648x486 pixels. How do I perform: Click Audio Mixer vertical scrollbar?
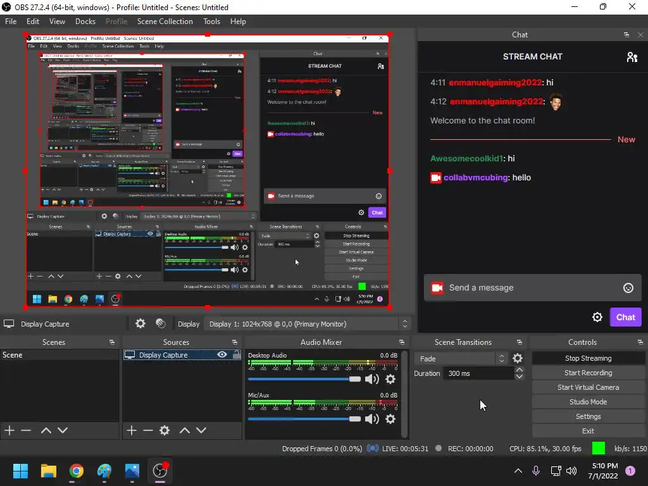click(x=405, y=394)
